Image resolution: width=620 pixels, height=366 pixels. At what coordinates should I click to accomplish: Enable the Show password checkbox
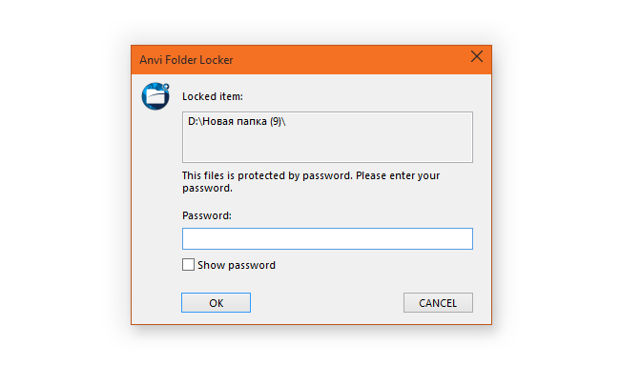coord(188,264)
